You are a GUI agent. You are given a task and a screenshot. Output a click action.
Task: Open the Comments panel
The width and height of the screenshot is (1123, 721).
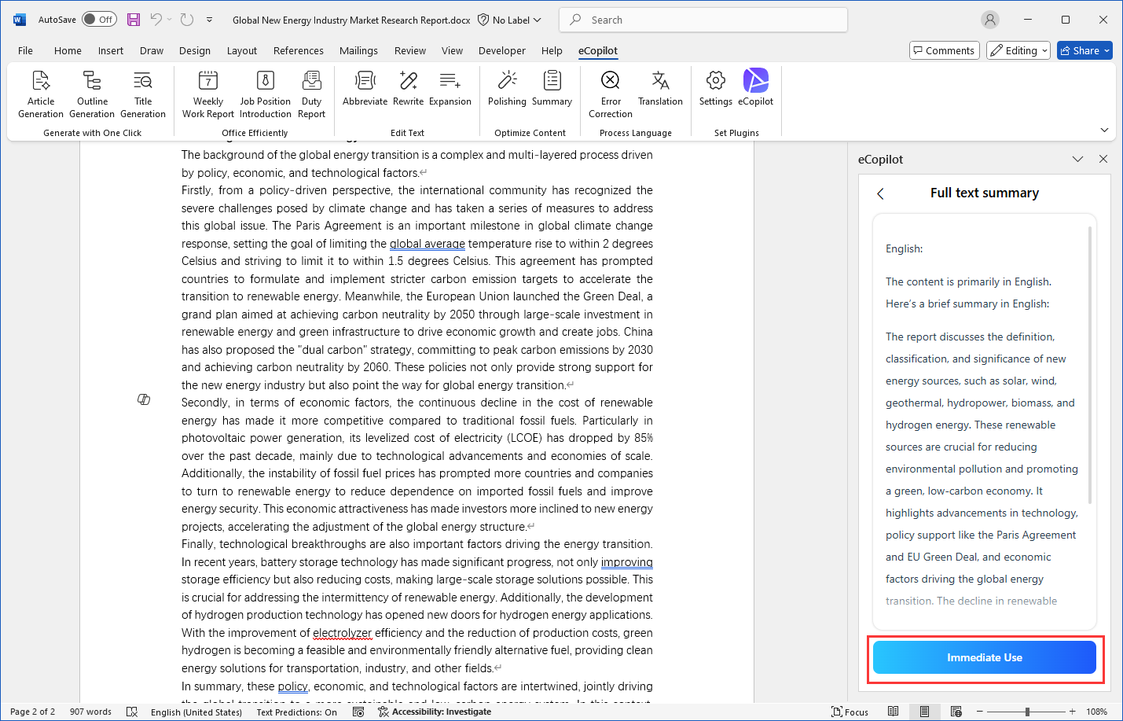(944, 50)
